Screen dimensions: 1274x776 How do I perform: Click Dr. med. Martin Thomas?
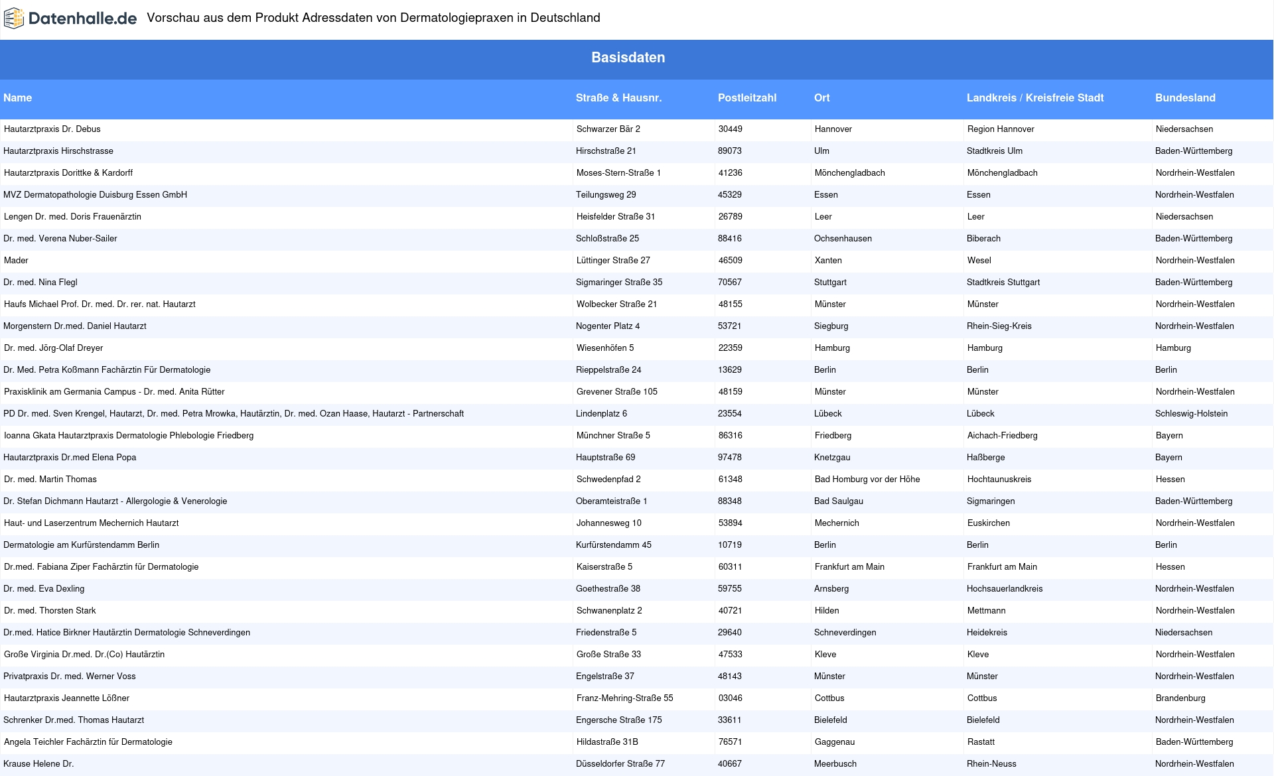[50, 480]
